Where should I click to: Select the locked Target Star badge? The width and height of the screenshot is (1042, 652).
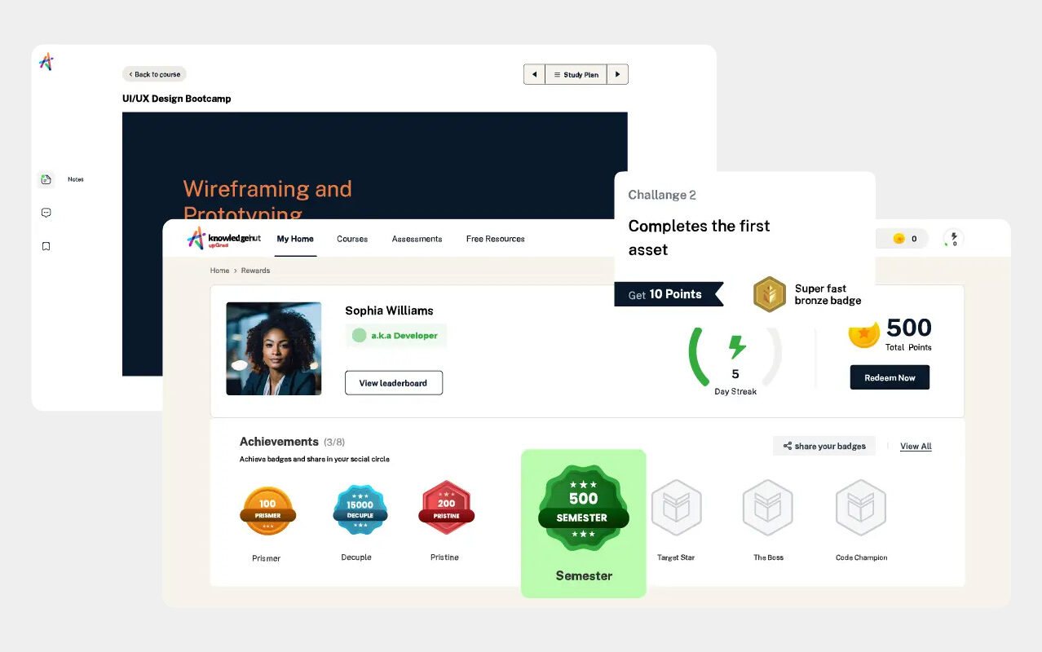coord(676,508)
